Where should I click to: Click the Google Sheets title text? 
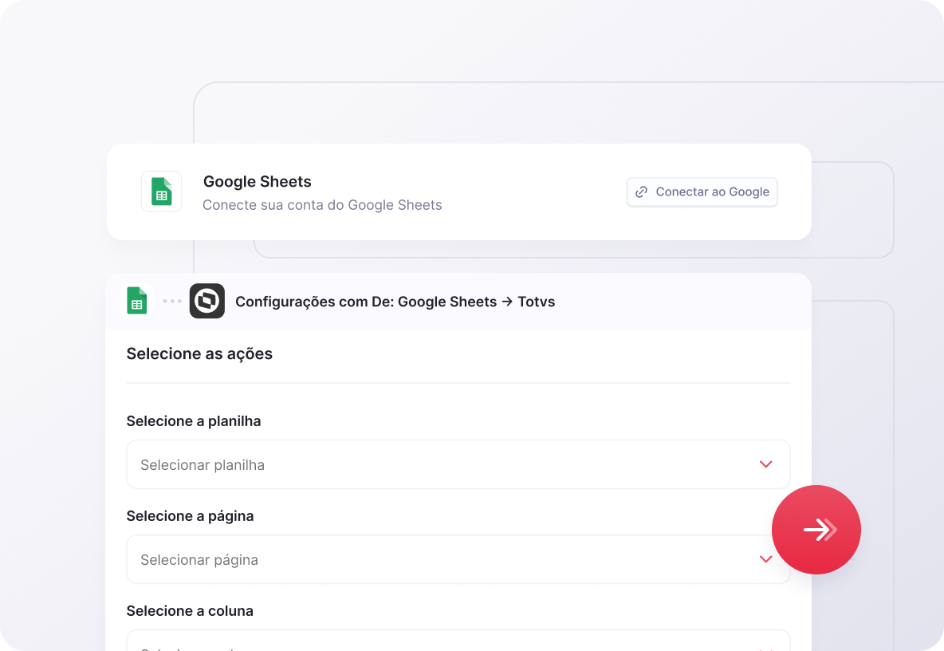pos(257,182)
